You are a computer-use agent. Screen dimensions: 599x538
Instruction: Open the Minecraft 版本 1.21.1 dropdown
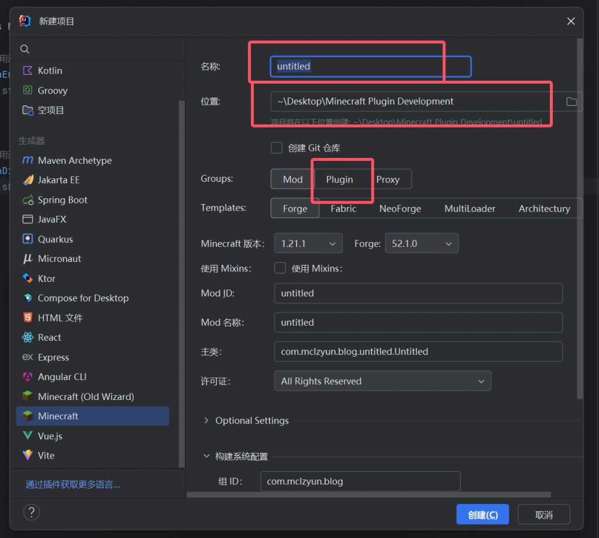tap(308, 243)
